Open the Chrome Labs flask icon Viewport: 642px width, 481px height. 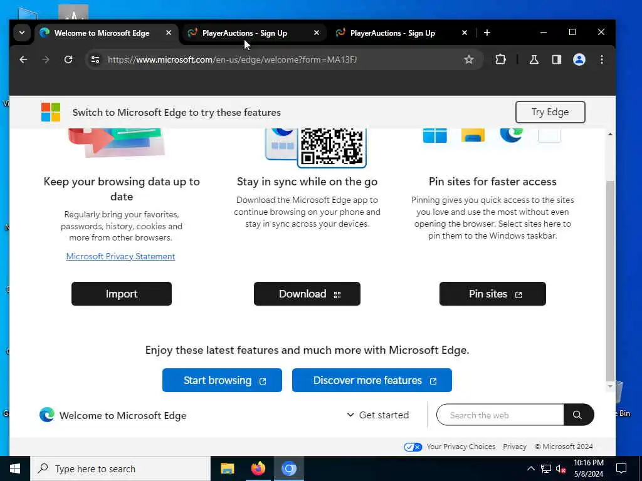(534, 59)
